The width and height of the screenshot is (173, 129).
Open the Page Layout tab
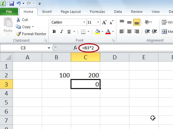tap(71, 12)
